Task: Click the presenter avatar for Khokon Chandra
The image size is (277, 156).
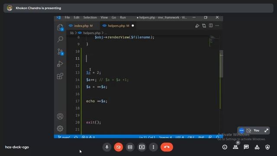Action: (x=10, y=8)
